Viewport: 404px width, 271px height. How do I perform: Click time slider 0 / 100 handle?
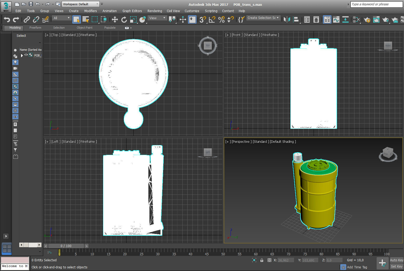pos(66,246)
